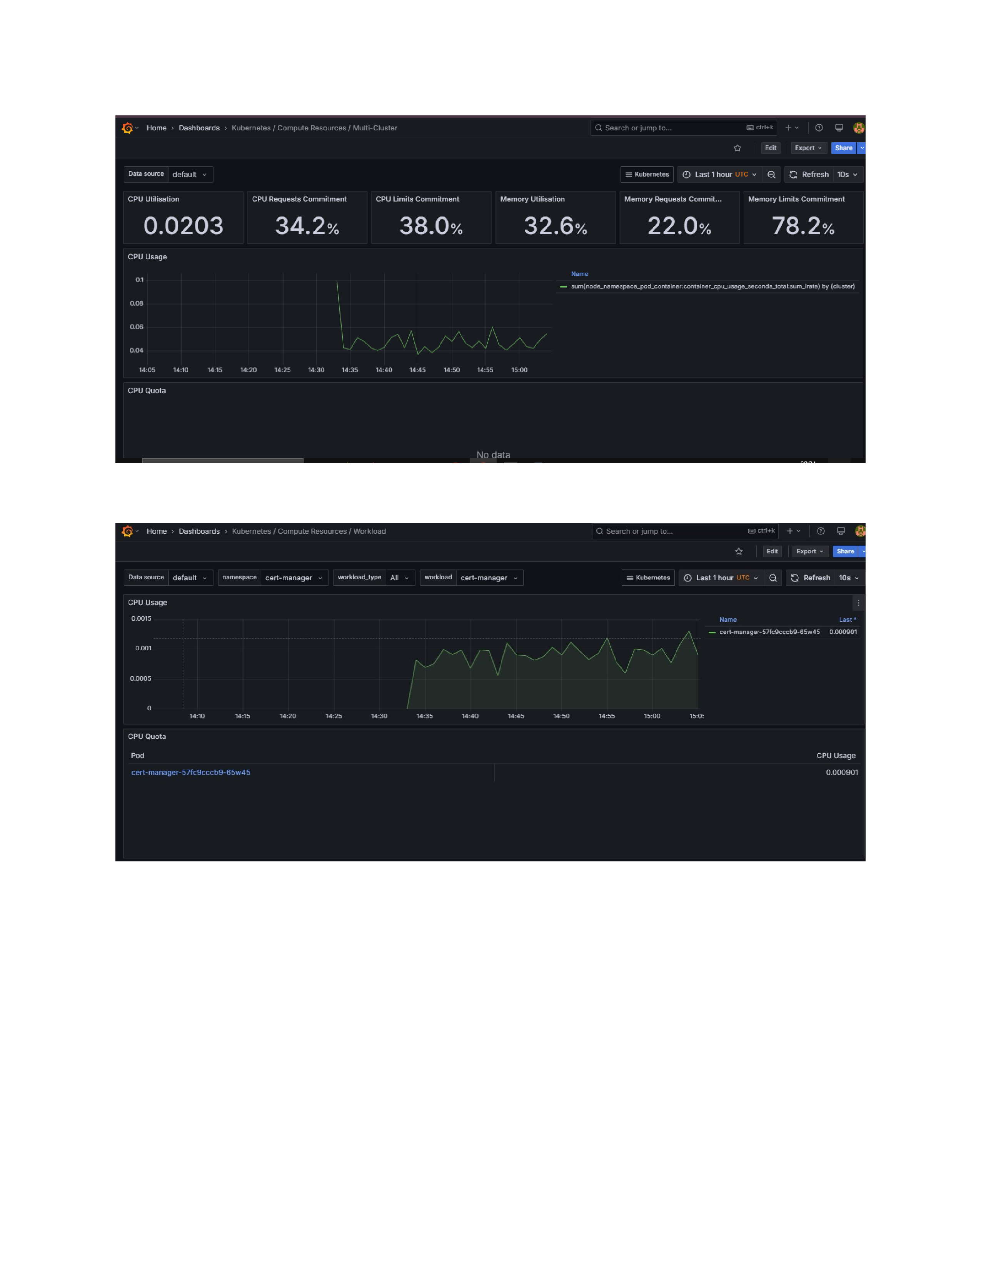Screen dimensions: 981x1269
Task: Click the CPU Limits Commitment 38.0% panel
Action: (431, 217)
